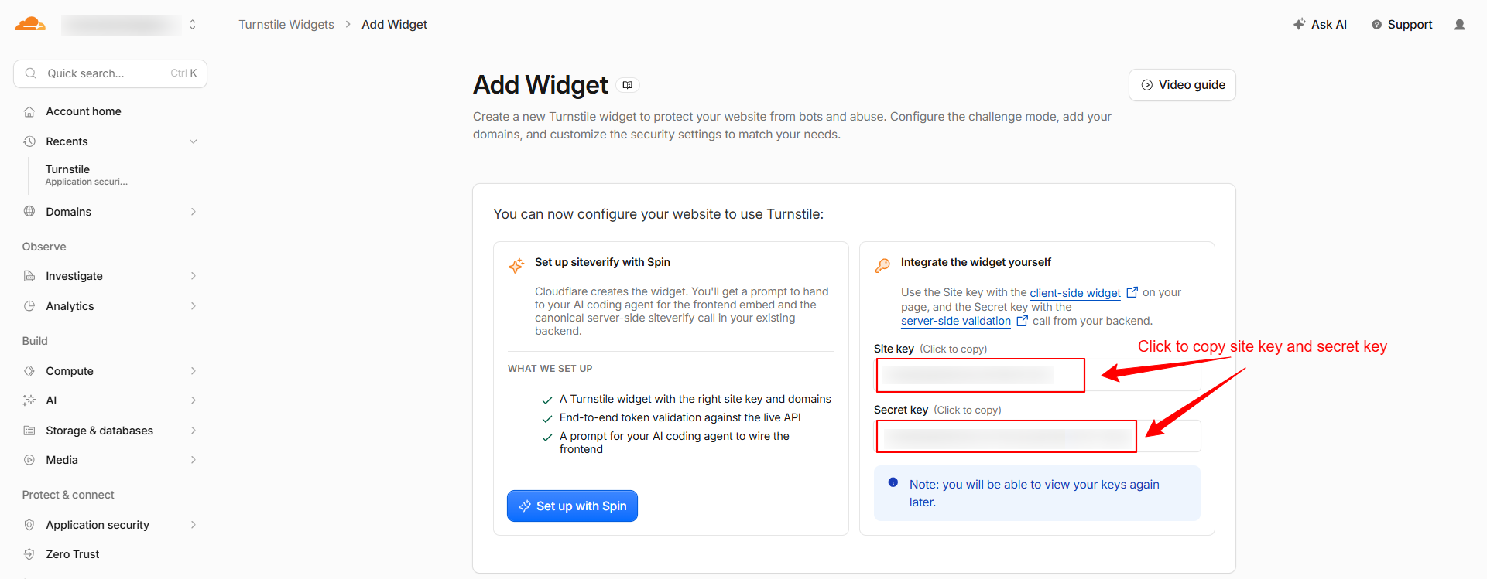The image size is (1487, 579).
Task: Click the documentation book icon beside Add Widget
Action: [x=628, y=85]
